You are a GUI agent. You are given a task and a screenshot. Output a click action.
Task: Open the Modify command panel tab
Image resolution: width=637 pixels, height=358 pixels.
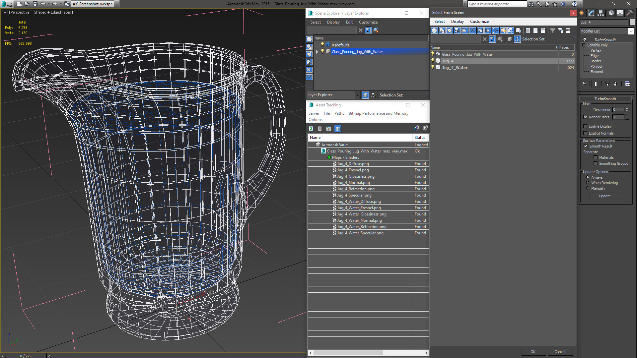click(591, 13)
